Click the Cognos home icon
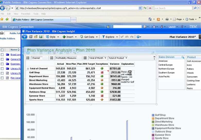Image resolution: width=201 pixels, height=140 pixels. 154,27
